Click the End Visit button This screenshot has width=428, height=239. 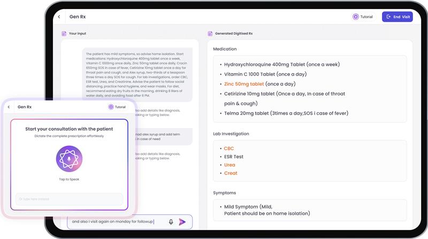pos(397,17)
